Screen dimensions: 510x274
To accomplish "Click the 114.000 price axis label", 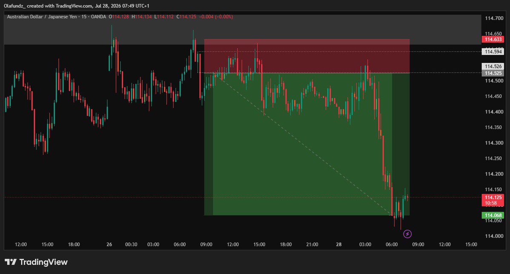I will coord(494,236).
